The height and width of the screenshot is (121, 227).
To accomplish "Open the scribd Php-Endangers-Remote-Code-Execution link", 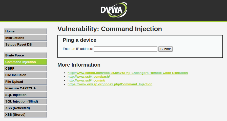I will click(x=128, y=73).
